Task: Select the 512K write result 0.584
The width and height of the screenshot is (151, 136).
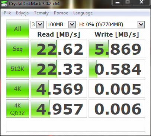Action: [117, 69]
